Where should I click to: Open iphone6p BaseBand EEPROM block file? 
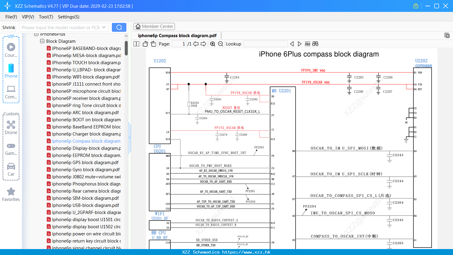pyautogui.click(x=86, y=127)
